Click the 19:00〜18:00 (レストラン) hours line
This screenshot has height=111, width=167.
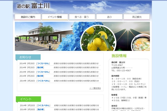(129, 84)
